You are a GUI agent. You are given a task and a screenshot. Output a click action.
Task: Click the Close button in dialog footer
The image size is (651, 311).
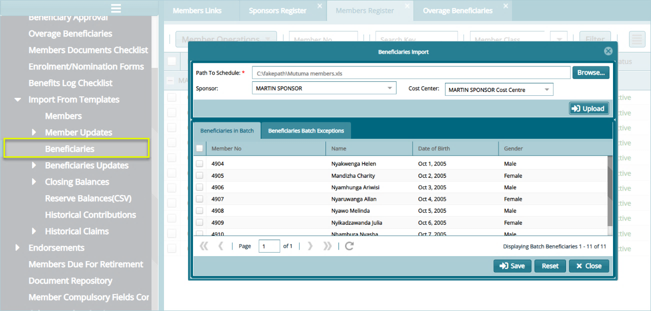(x=589, y=266)
